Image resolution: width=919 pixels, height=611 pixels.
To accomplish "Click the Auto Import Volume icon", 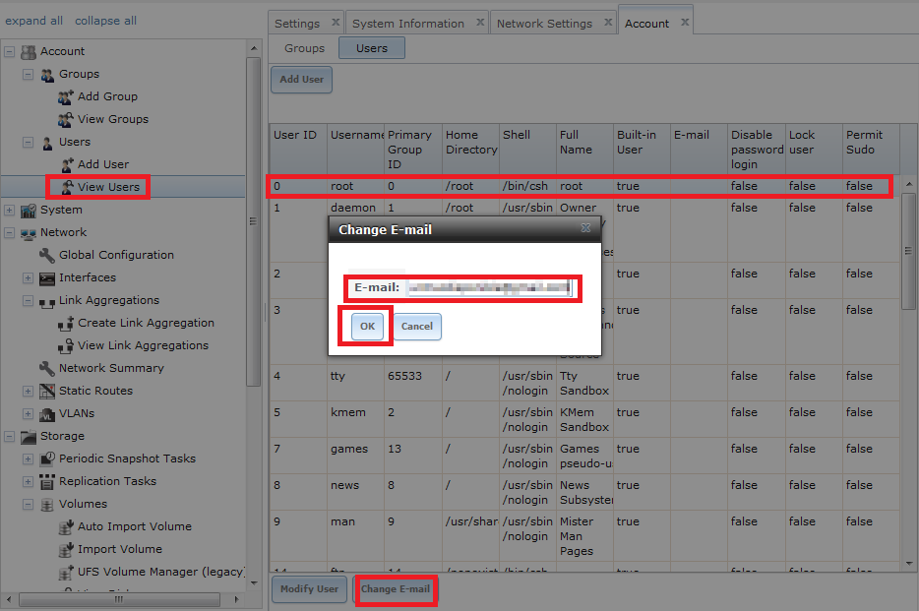I will (66, 526).
